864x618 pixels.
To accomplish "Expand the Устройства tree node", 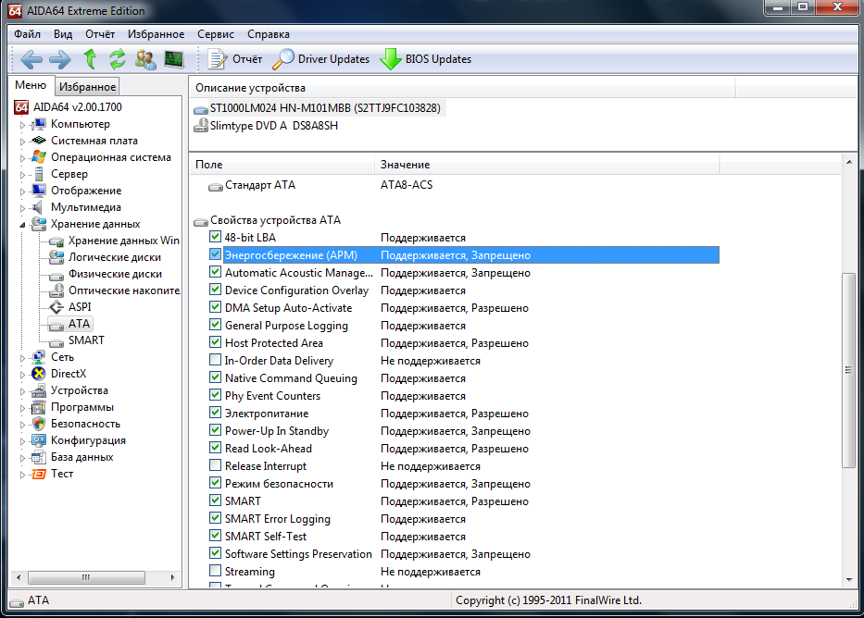I will [x=22, y=391].
